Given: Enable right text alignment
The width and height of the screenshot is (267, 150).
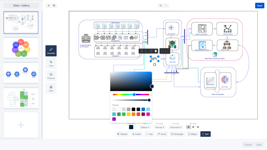Looking at the screenshot, I should [x=198, y=127].
